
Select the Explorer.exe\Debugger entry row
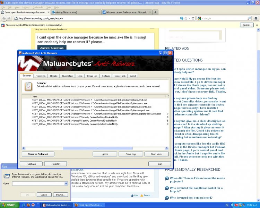95,114
